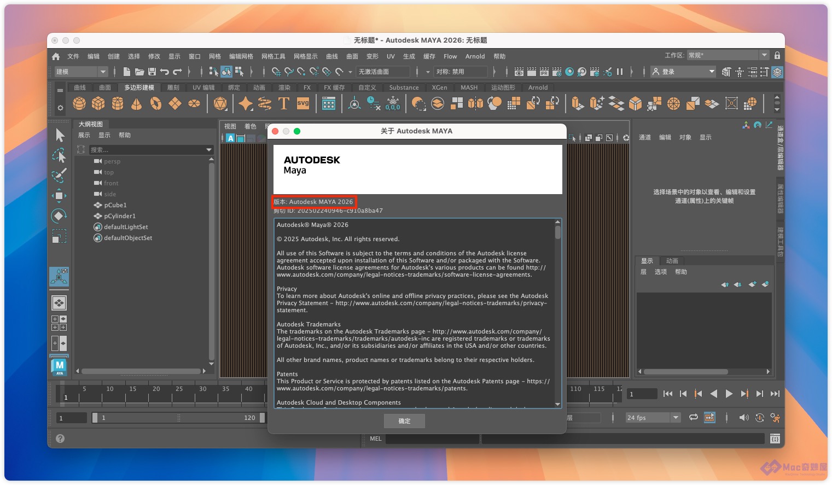Screen dimensions: 832x485
Task: Open the 文件 menu
Action: click(x=73, y=56)
